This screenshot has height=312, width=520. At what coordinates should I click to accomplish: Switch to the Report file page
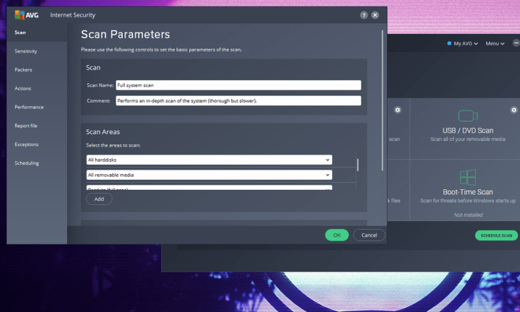[26, 125]
